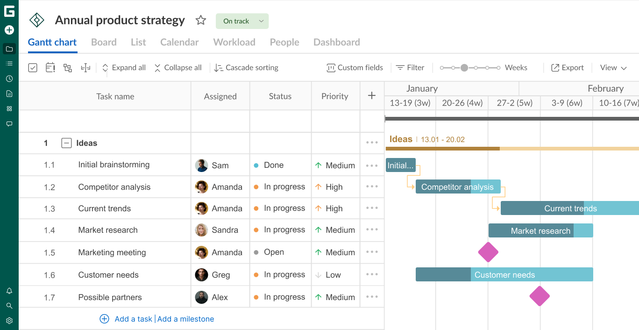Open the View dropdown menu
Image resolution: width=639 pixels, height=330 pixels.
point(613,67)
